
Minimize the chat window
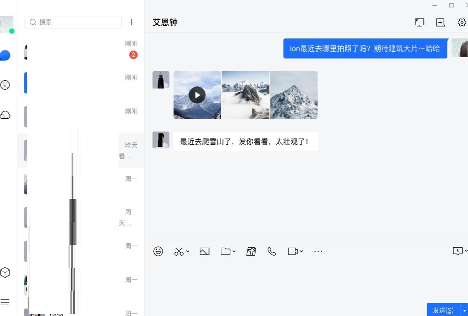435,5
